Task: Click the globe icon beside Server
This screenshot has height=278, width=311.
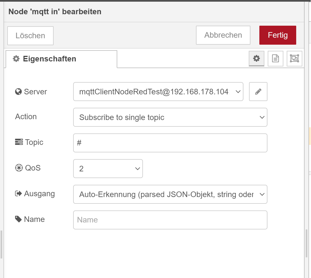Action: click(x=18, y=92)
